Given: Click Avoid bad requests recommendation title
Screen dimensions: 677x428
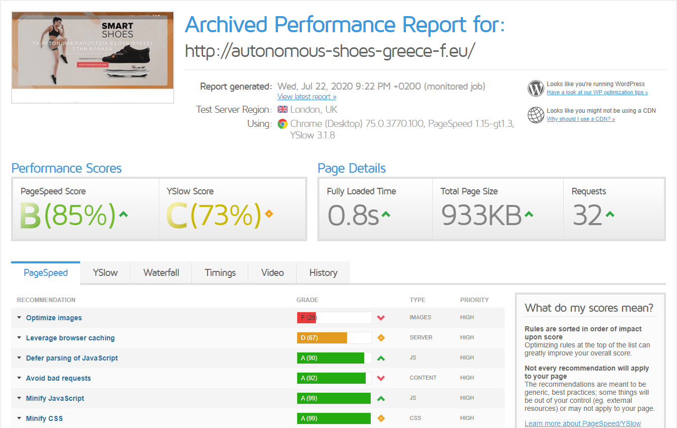Looking at the screenshot, I should [x=58, y=378].
